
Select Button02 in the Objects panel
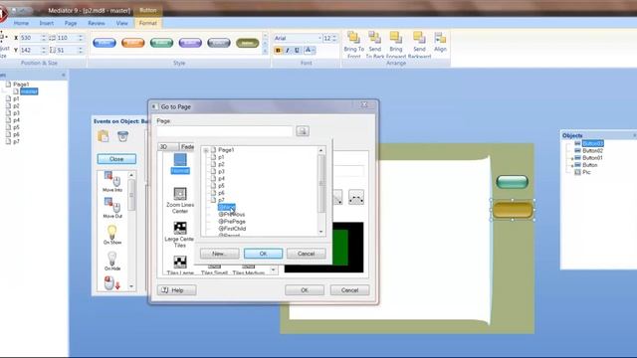592,150
